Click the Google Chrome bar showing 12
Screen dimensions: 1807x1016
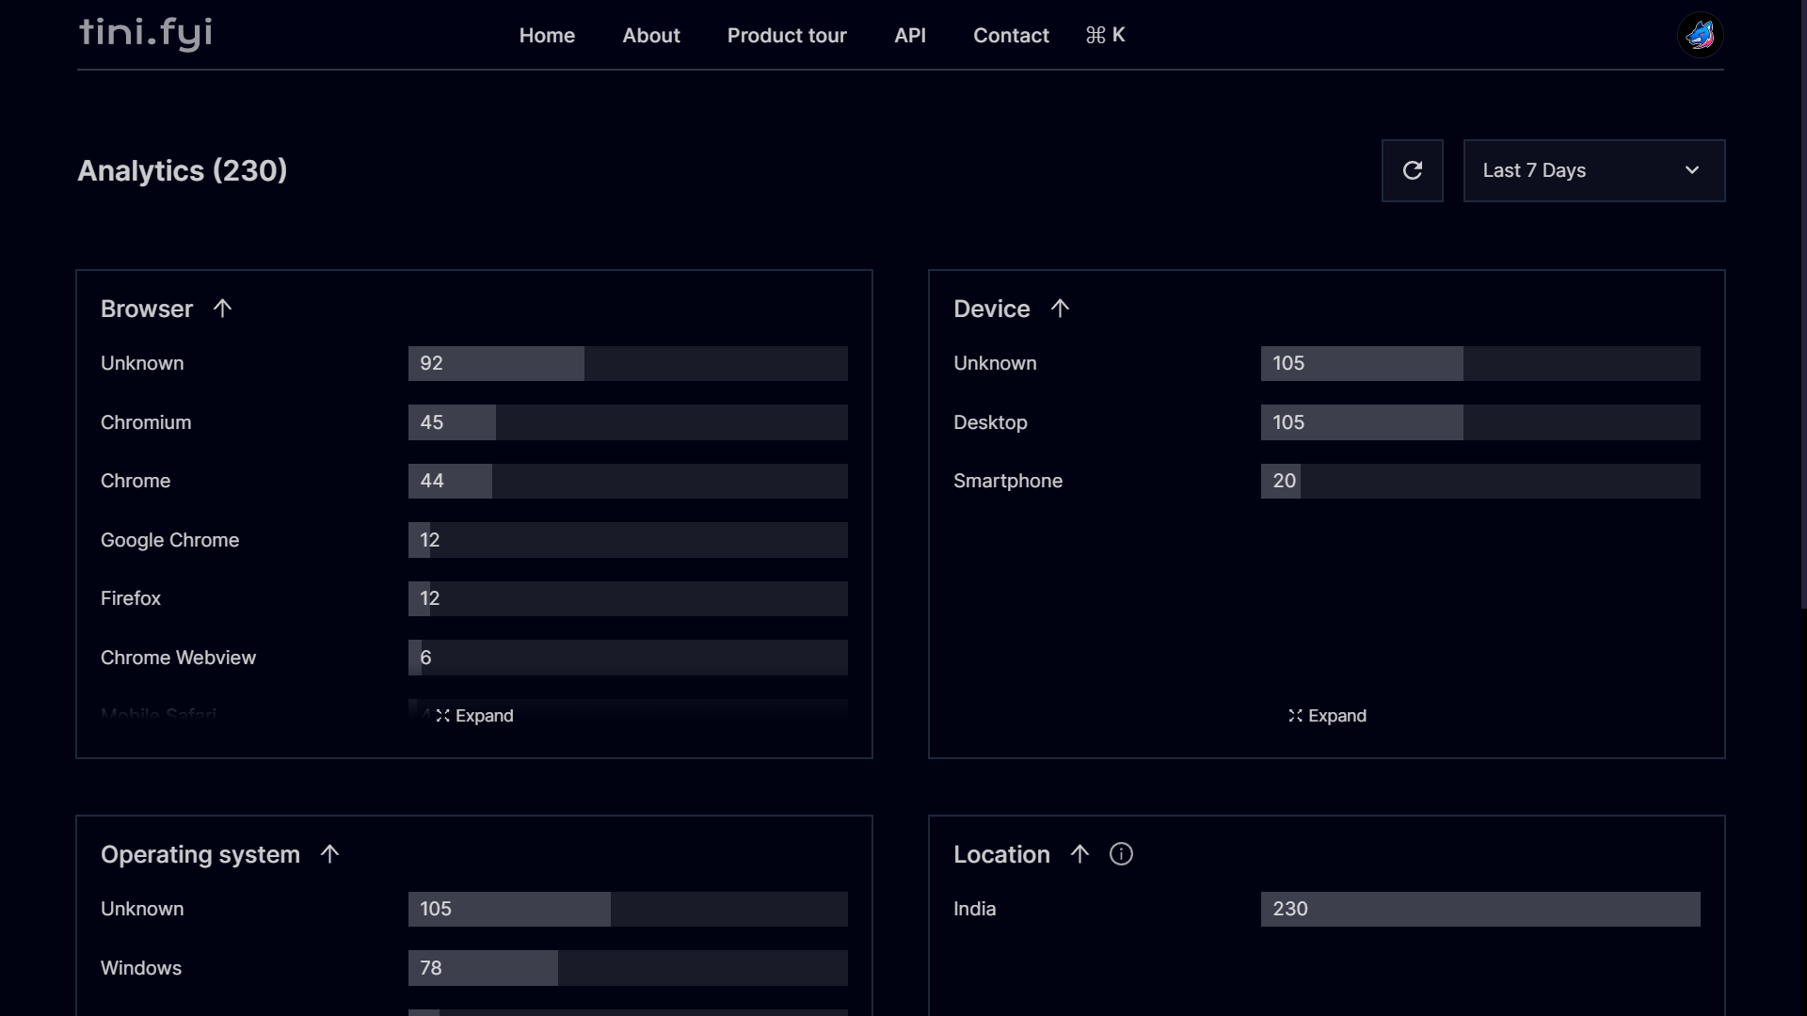tap(628, 540)
